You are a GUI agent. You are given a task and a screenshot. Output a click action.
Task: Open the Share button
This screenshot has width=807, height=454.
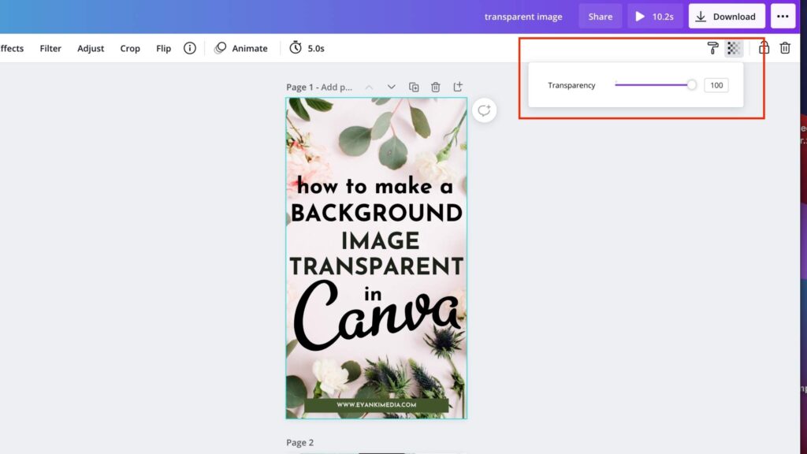click(x=600, y=16)
